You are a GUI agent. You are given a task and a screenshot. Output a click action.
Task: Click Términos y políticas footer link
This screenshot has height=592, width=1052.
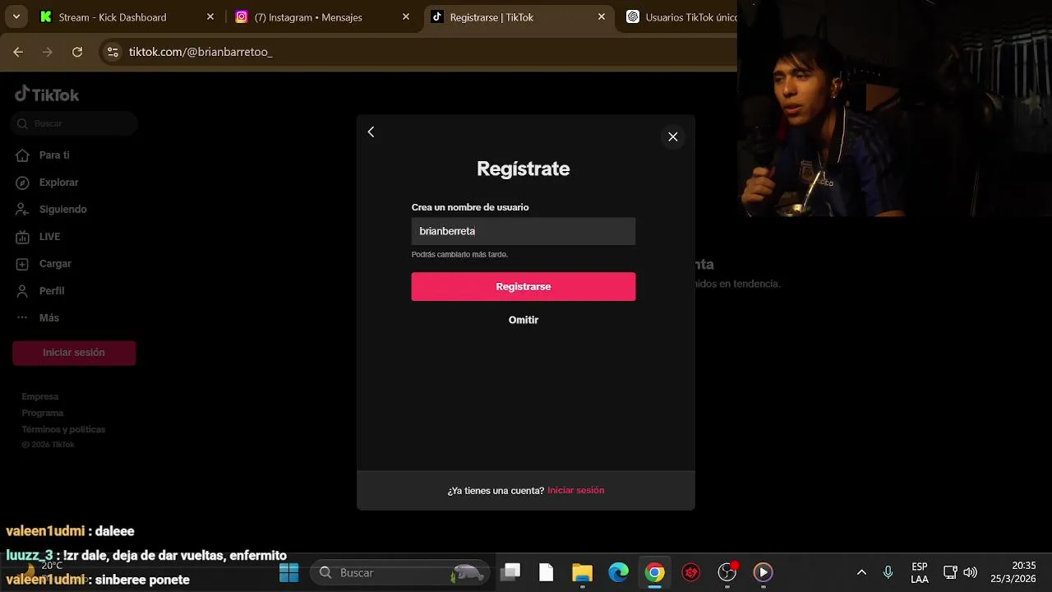(x=63, y=429)
